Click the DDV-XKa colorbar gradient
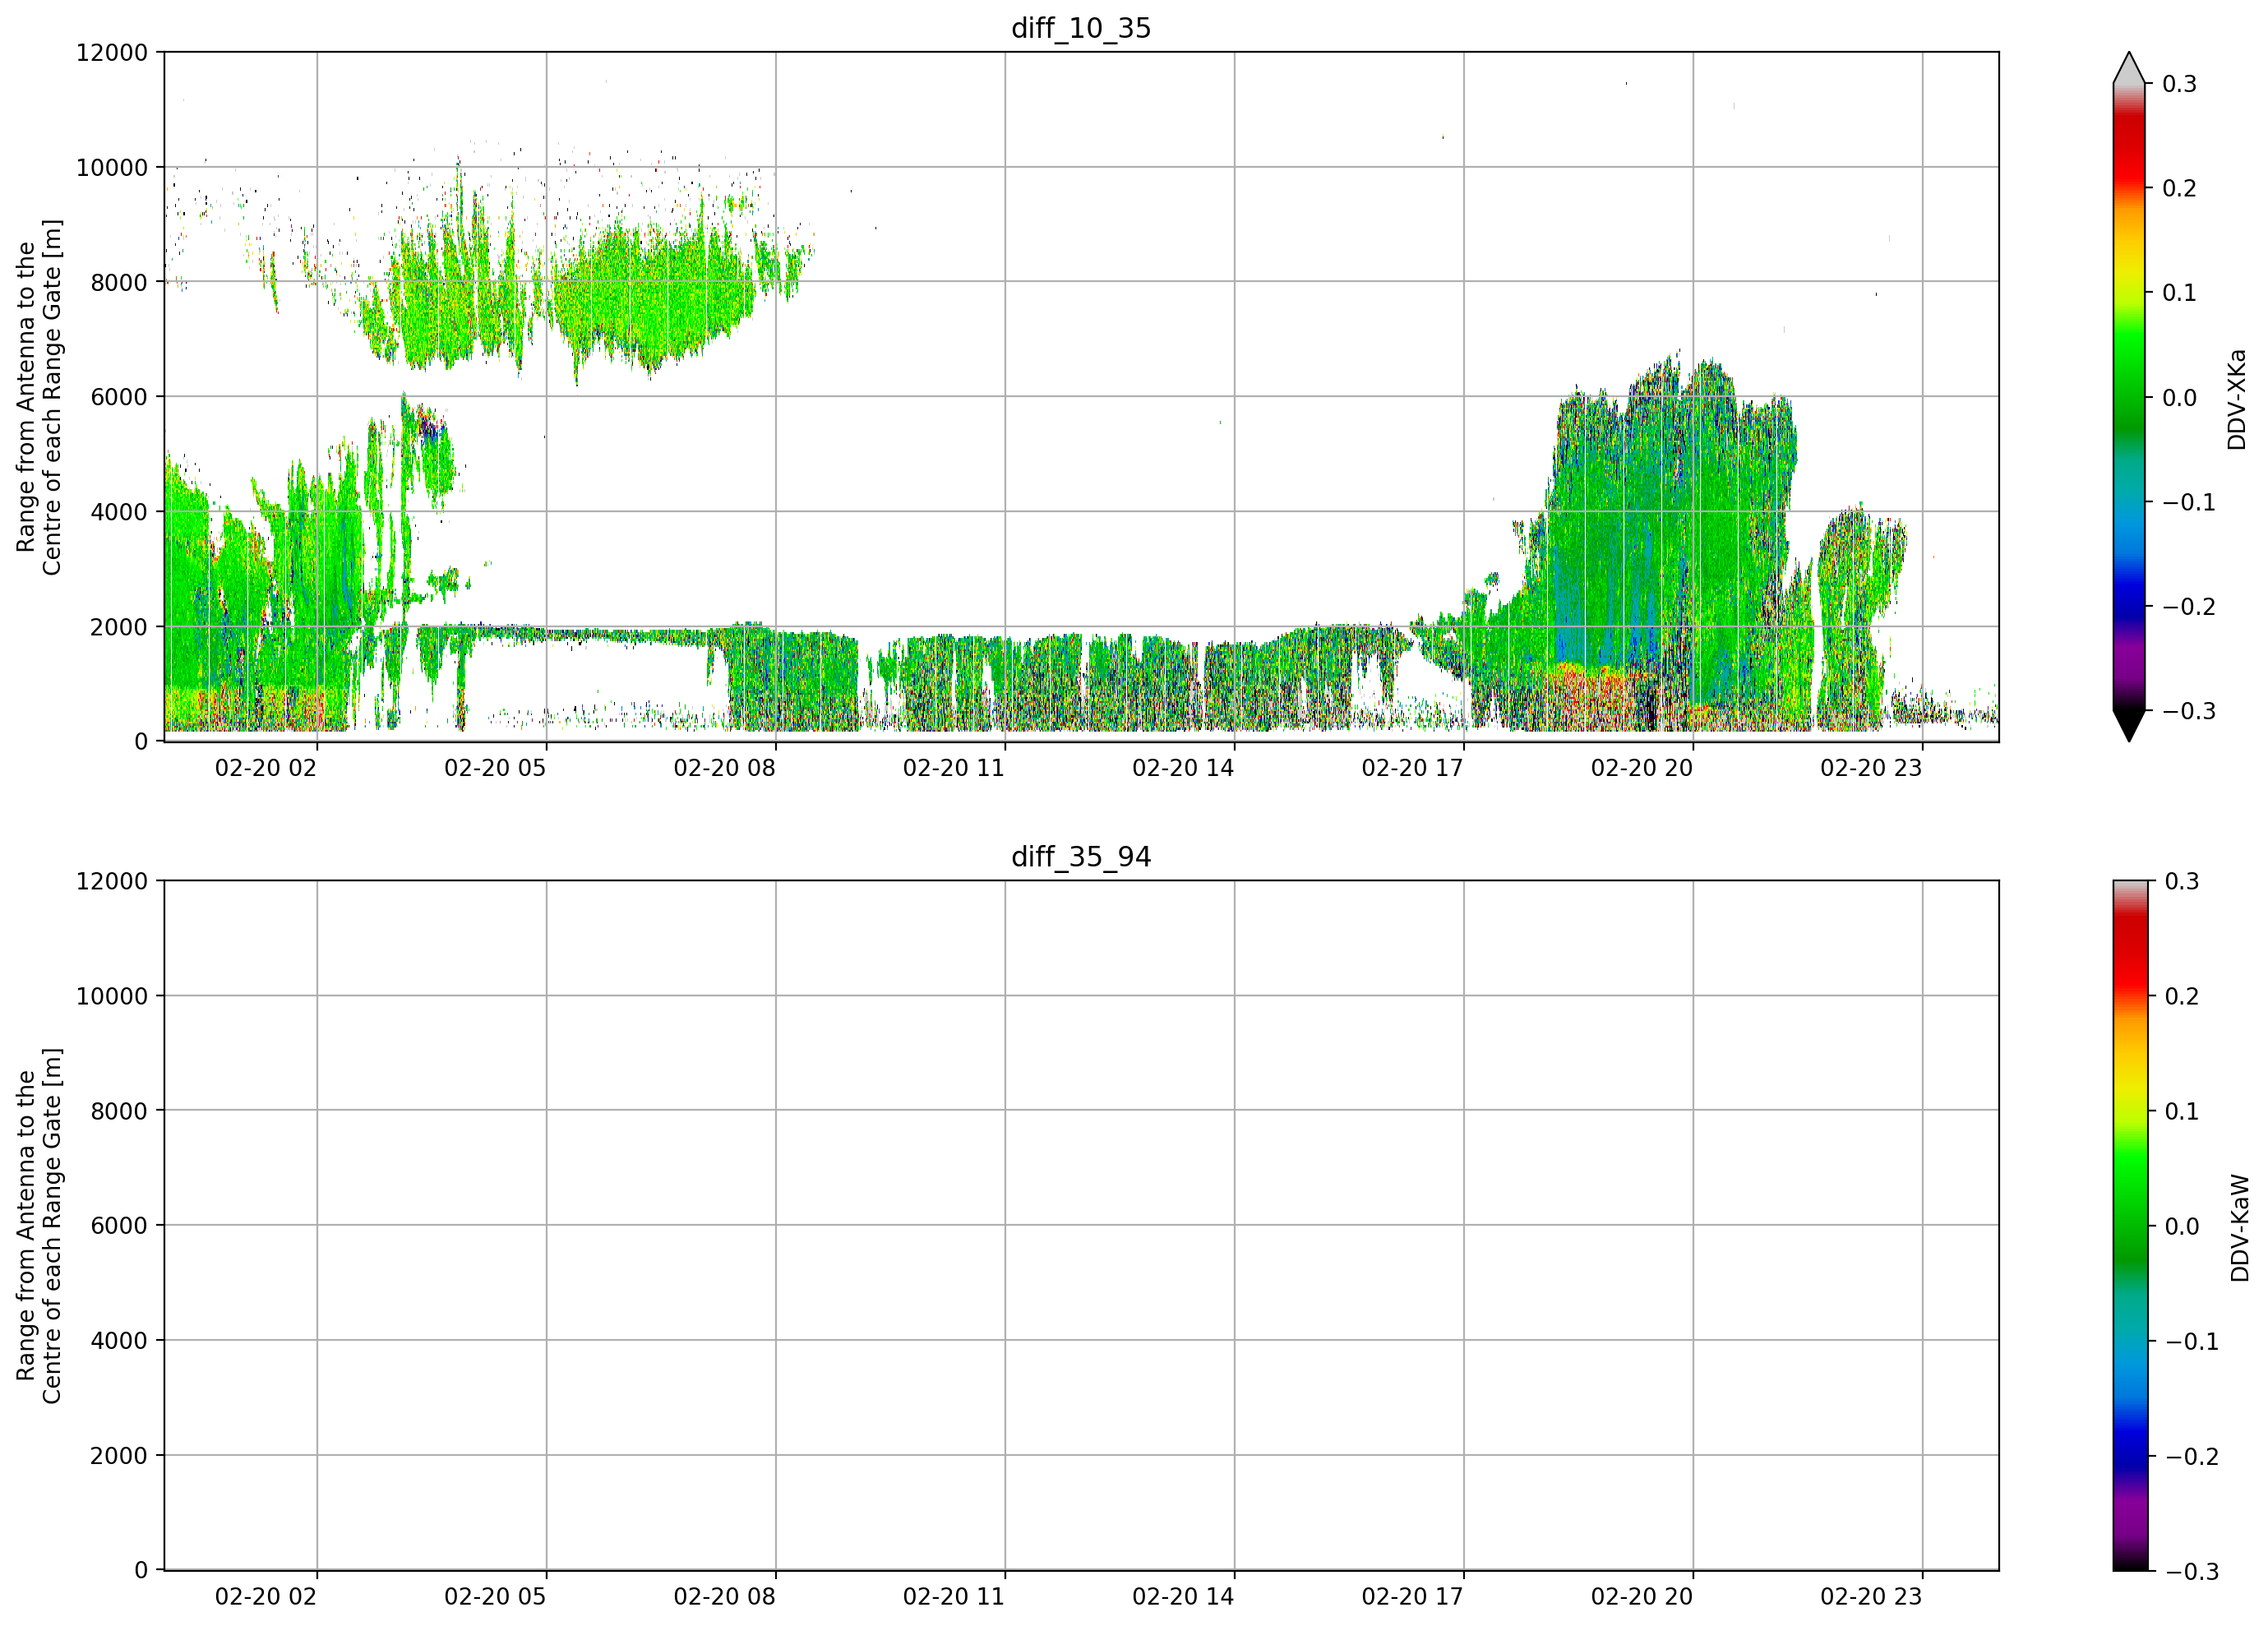The image size is (2268, 1626). point(2129,397)
